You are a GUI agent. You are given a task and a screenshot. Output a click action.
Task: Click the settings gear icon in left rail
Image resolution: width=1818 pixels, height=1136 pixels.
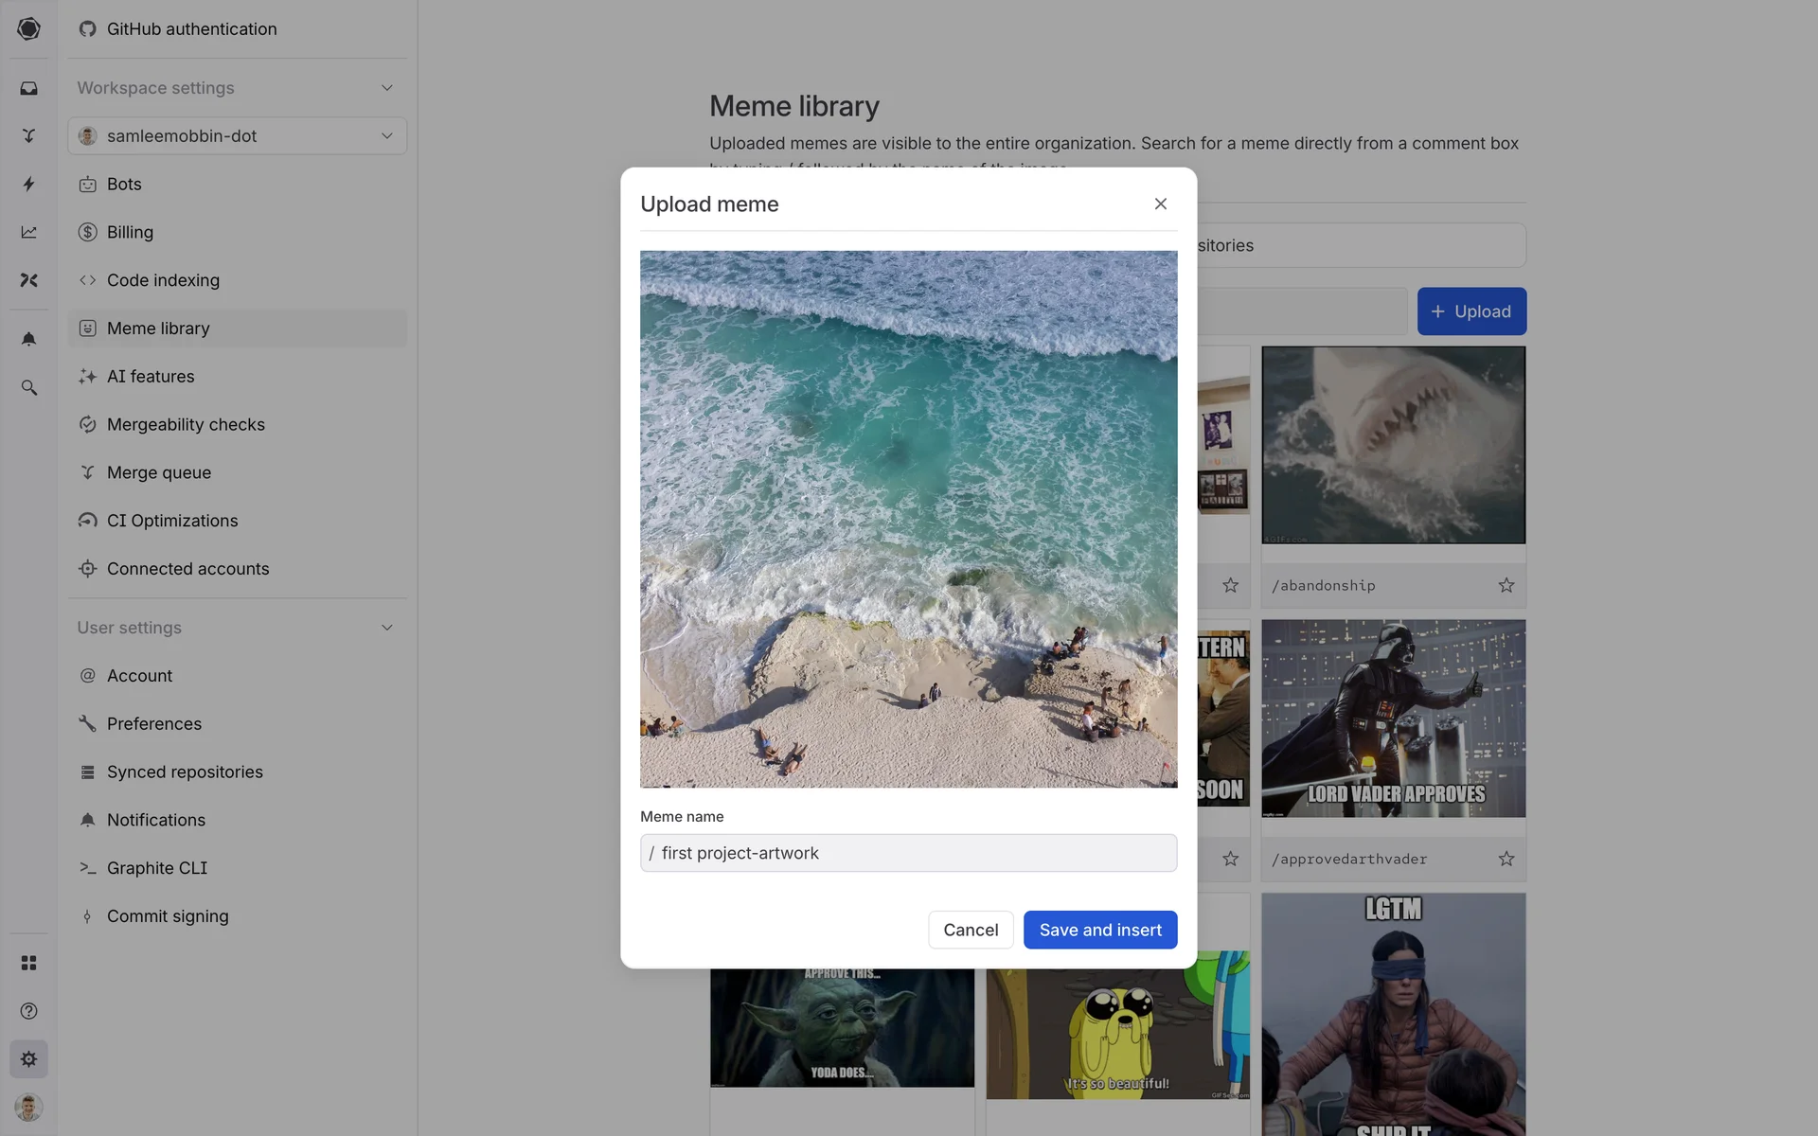click(28, 1059)
